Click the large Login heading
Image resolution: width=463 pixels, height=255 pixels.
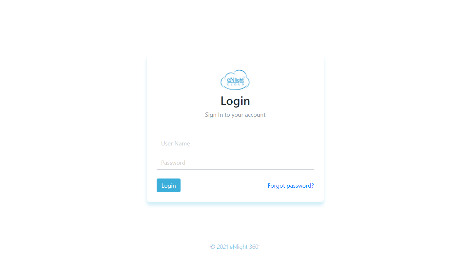tap(235, 101)
